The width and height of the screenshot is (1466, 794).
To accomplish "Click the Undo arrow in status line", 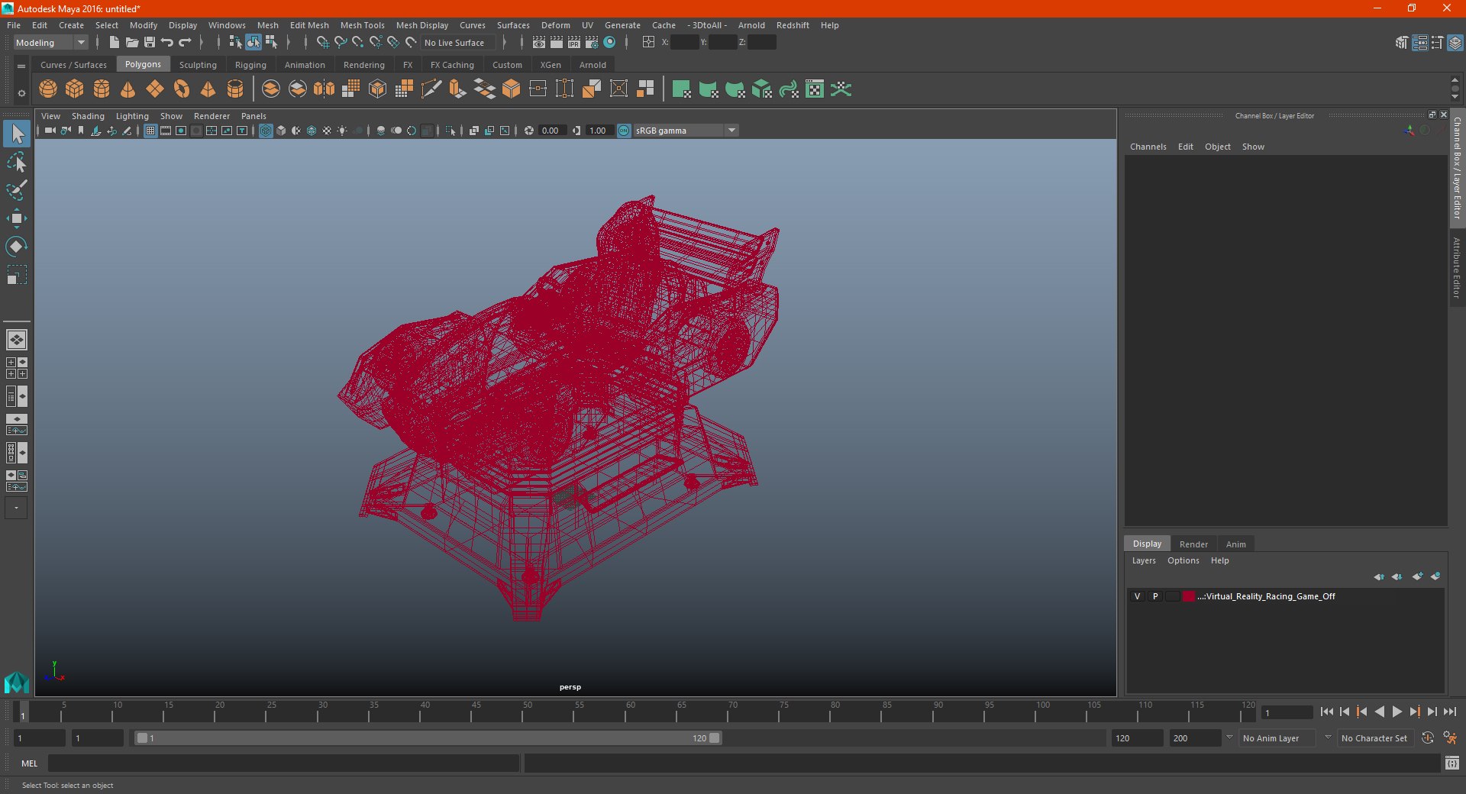I will click(167, 43).
